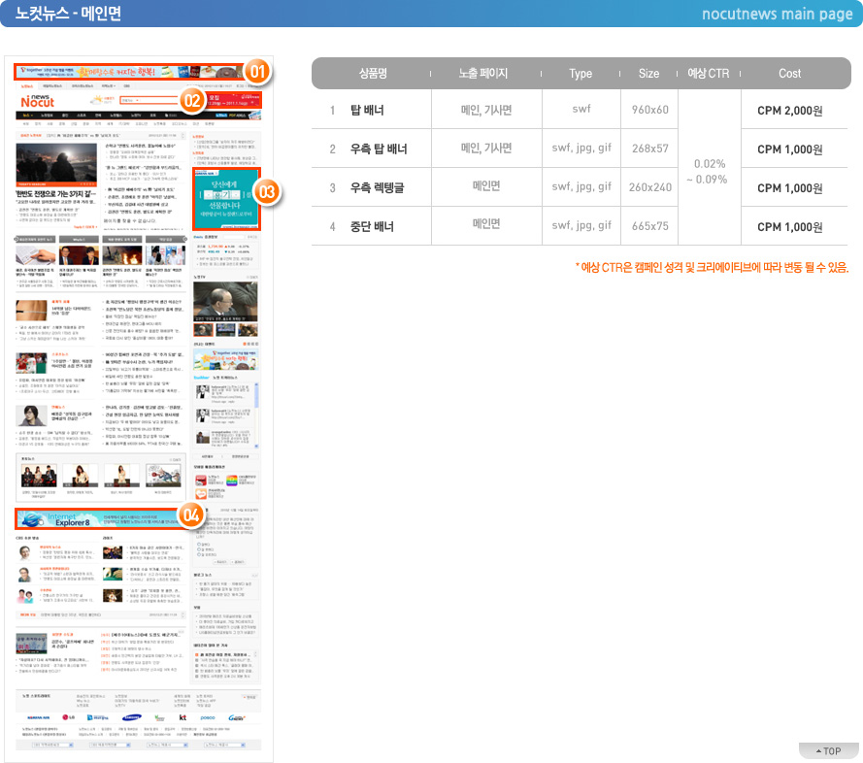Click the rainbow app icon in the sidebar

[232, 481]
